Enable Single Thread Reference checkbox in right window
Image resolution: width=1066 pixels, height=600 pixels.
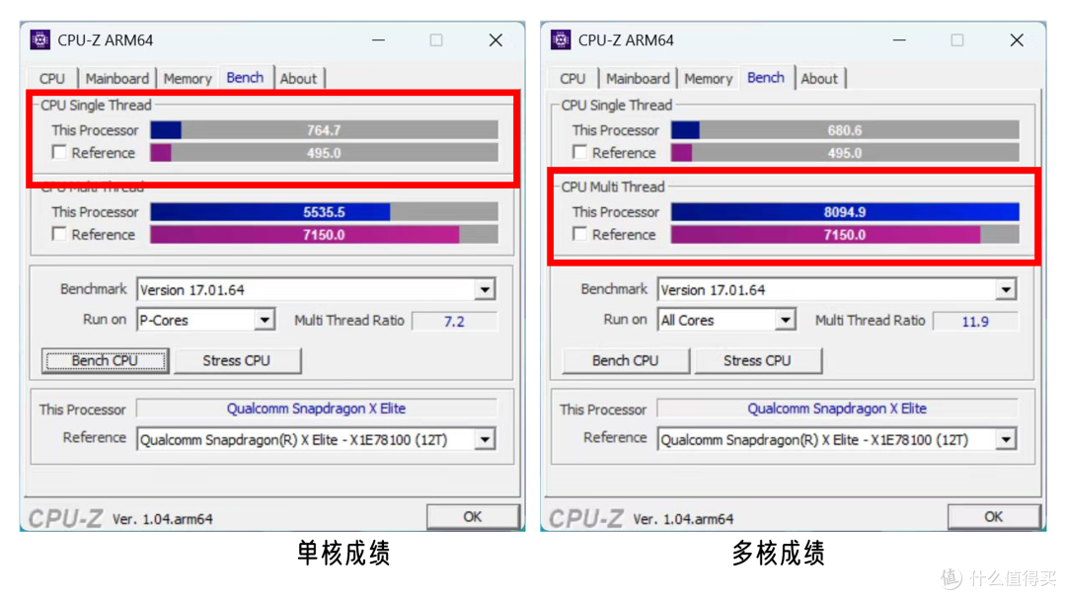pyautogui.click(x=580, y=152)
